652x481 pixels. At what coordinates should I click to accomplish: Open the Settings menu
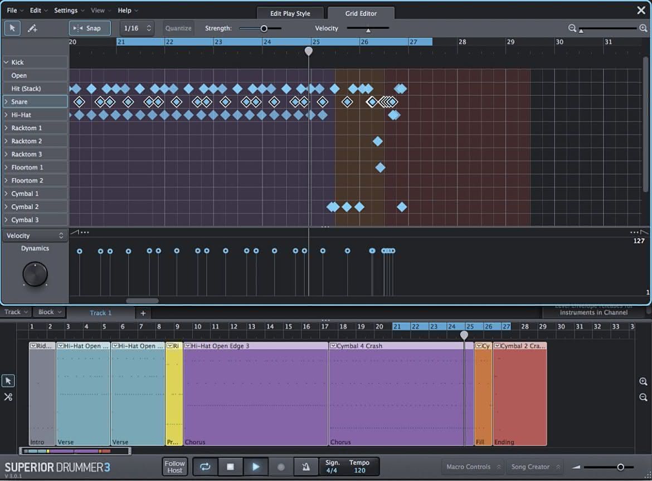(69, 11)
